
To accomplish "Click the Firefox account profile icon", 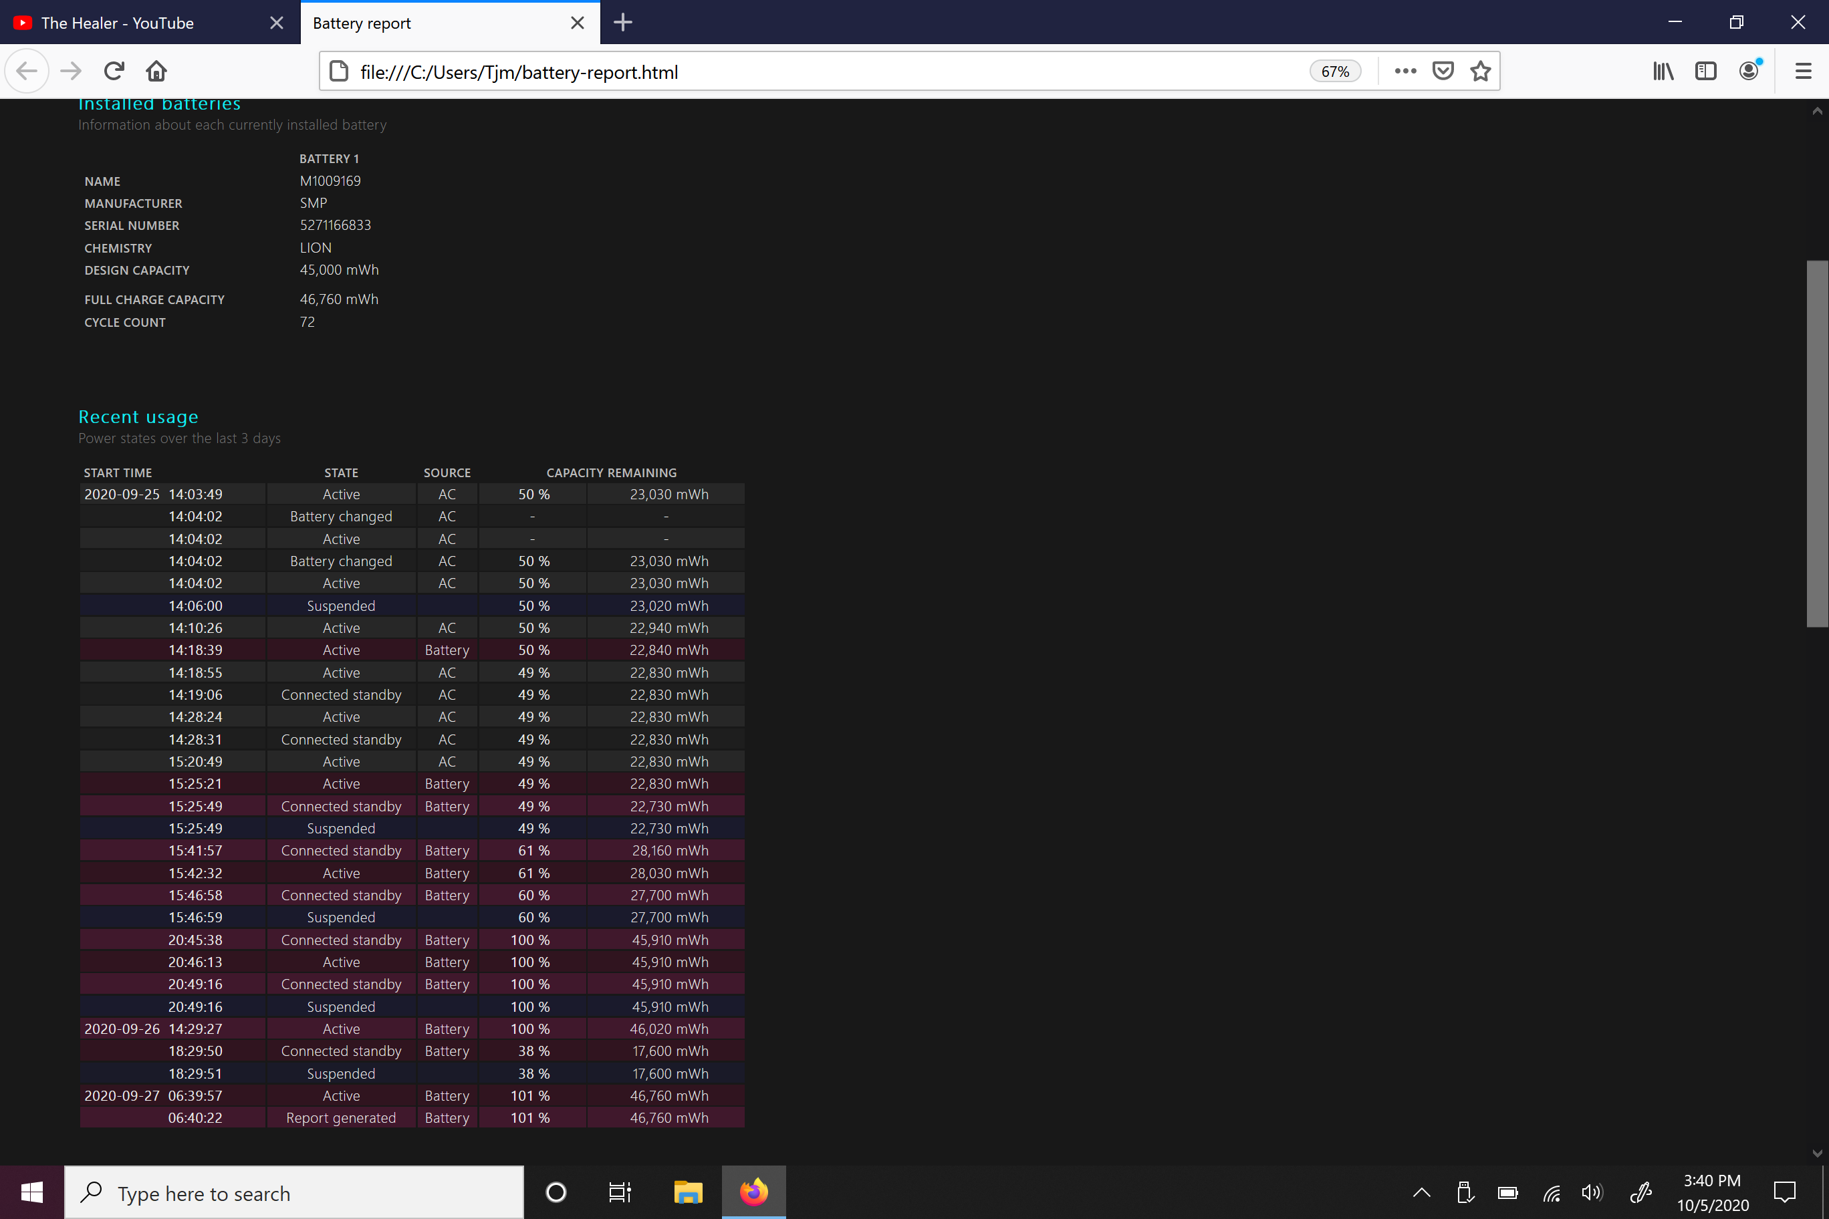I will (1751, 71).
